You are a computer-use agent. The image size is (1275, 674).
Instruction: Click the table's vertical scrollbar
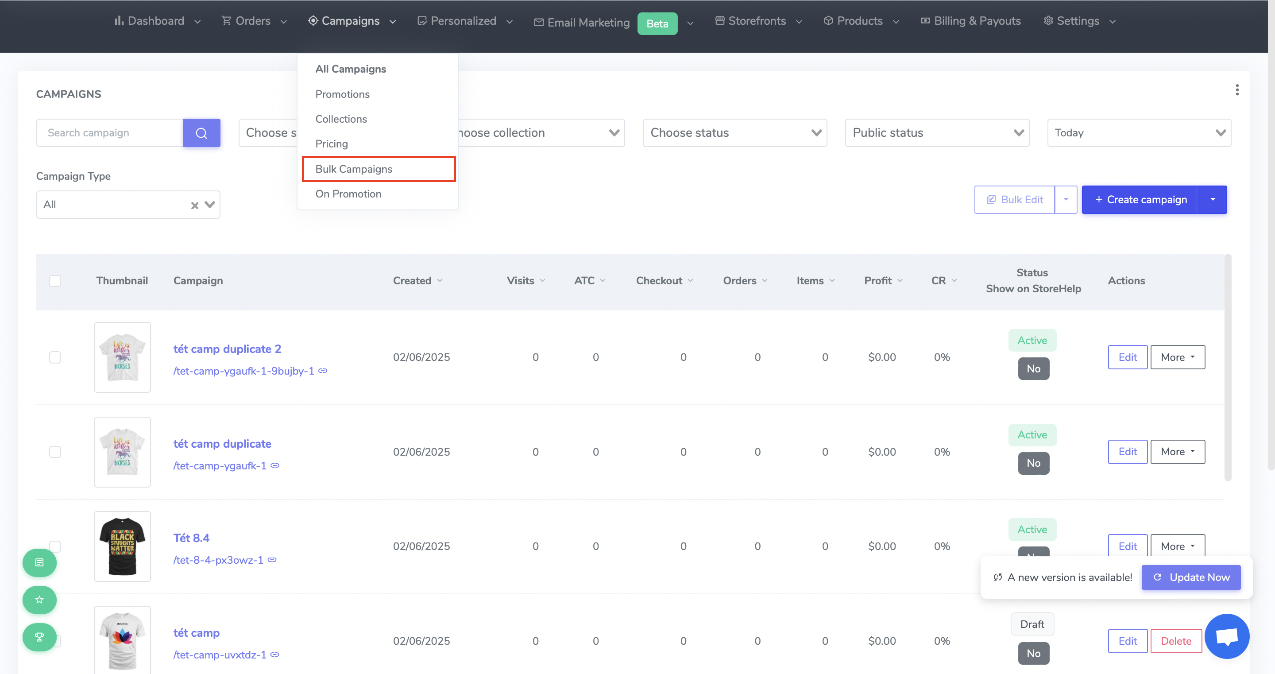1228,367
